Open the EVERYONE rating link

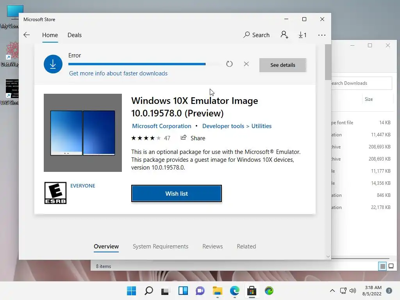[83, 186]
